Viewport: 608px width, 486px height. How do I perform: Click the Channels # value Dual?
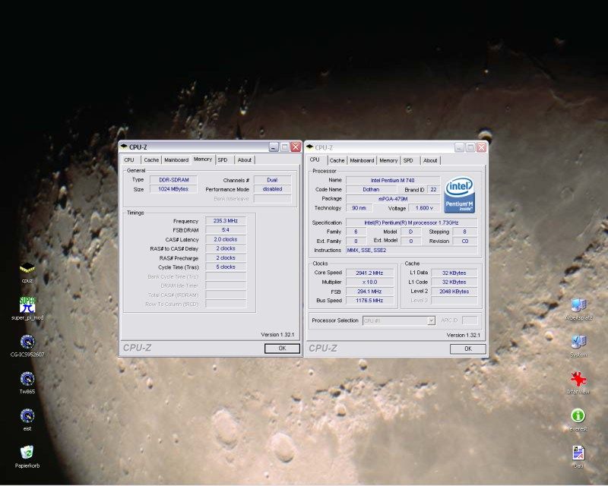click(x=272, y=180)
